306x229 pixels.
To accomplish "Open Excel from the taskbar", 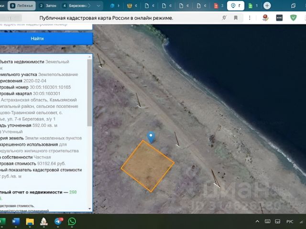I will coord(2,221).
